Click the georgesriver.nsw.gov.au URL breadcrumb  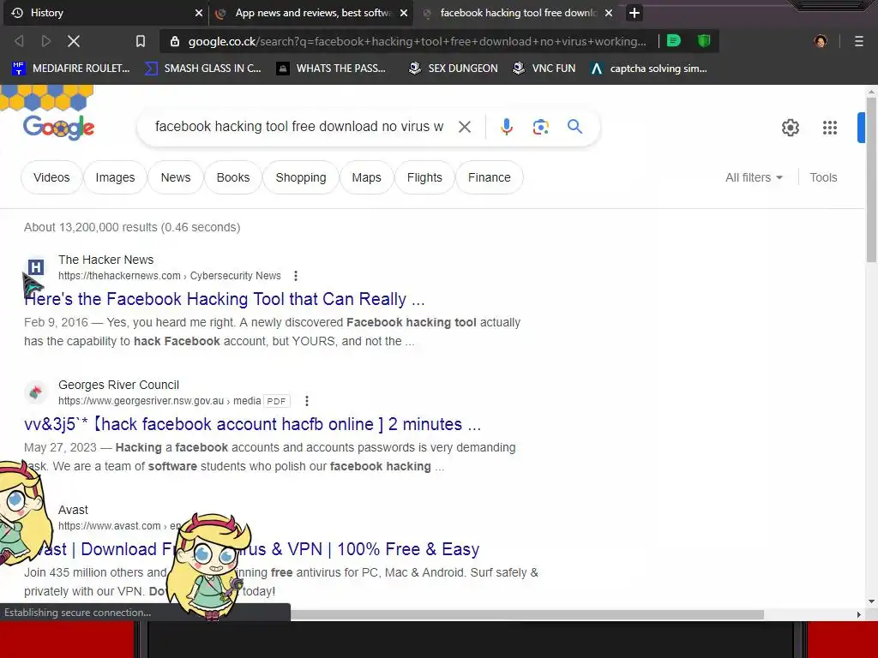pyautogui.click(x=159, y=401)
